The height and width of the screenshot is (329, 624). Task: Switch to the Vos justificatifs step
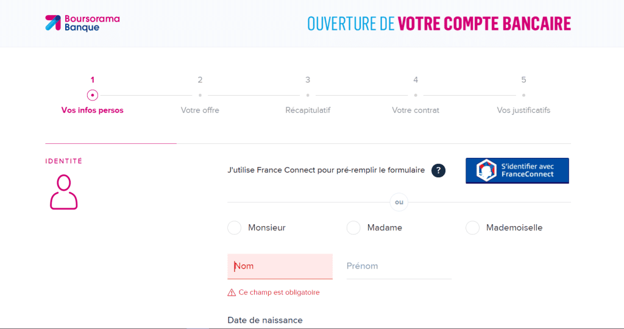523,110
